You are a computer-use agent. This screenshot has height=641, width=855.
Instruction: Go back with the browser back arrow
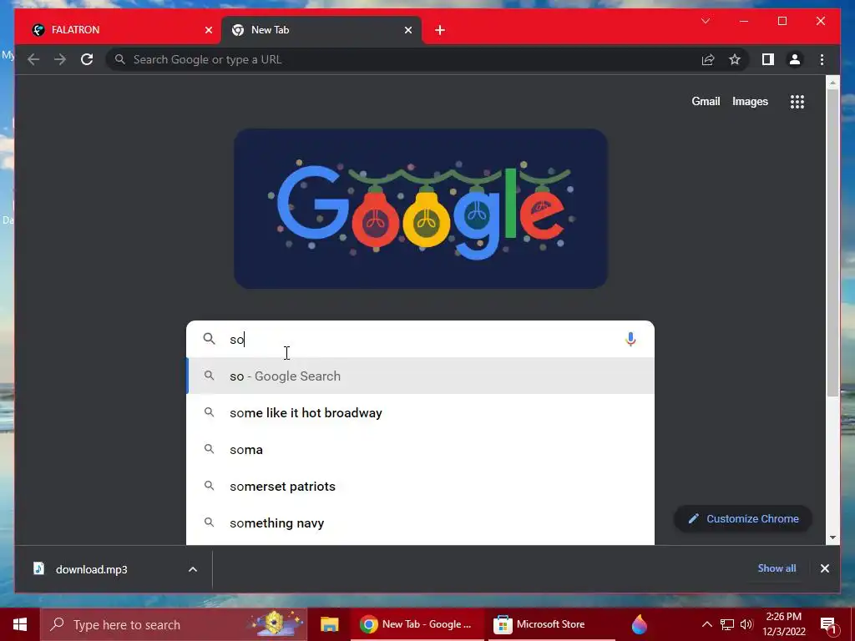coord(33,59)
